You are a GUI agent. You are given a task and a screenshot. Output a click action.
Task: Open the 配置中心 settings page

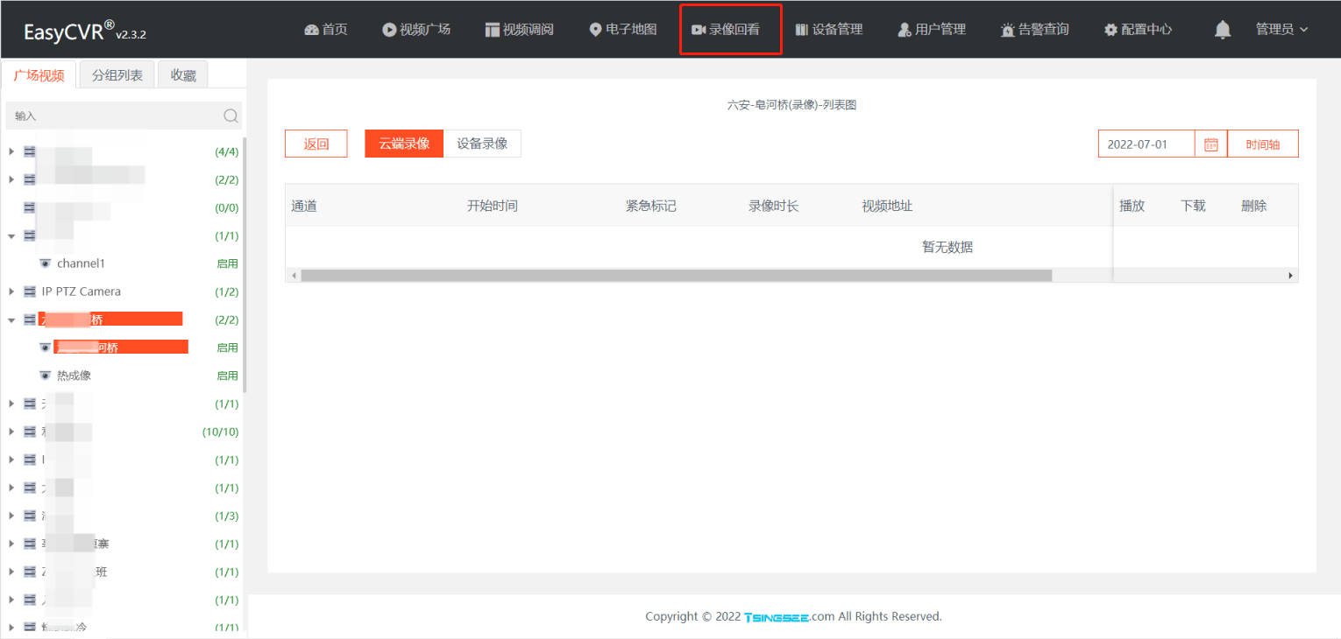pyautogui.click(x=1138, y=30)
